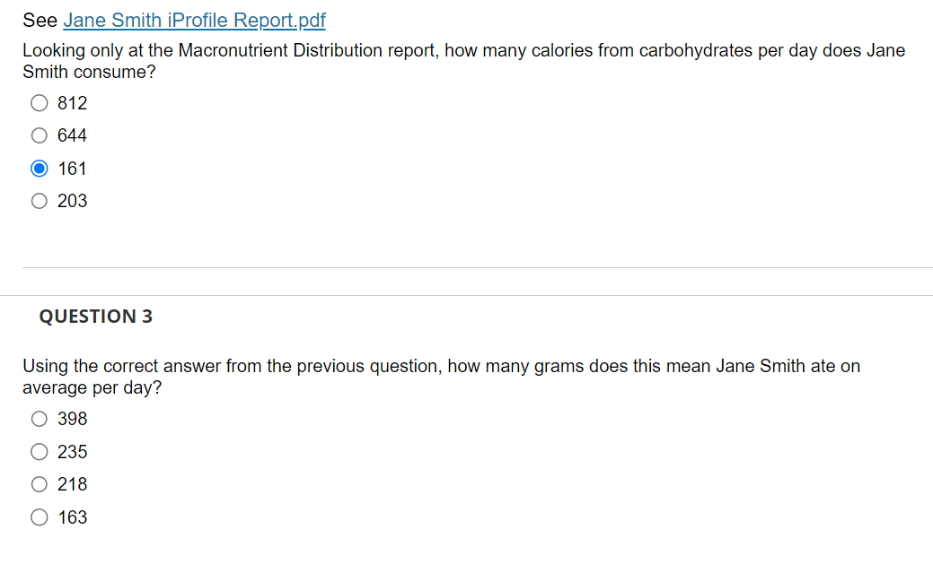Select the 812 radio circle directly

coord(39,103)
